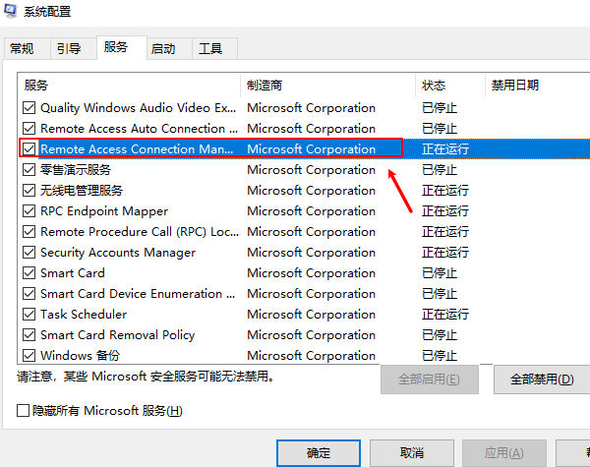590x467 pixels.
Task: Uncheck the 零售演示服务 checkbox
Action: [x=29, y=170]
